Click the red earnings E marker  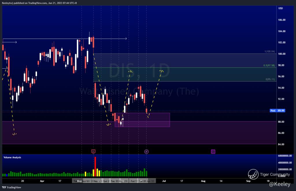[93, 151]
